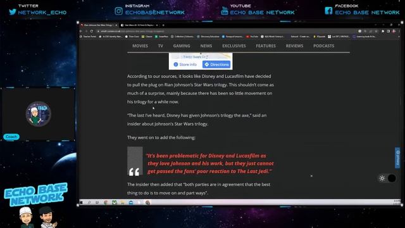This screenshot has height=228, width=405.
Task: Open the PODCASTS section
Action: click(323, 46)
